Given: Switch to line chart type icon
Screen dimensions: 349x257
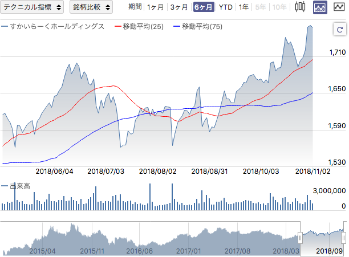Looking at the screenshot, I should click(x=339, y=7).
